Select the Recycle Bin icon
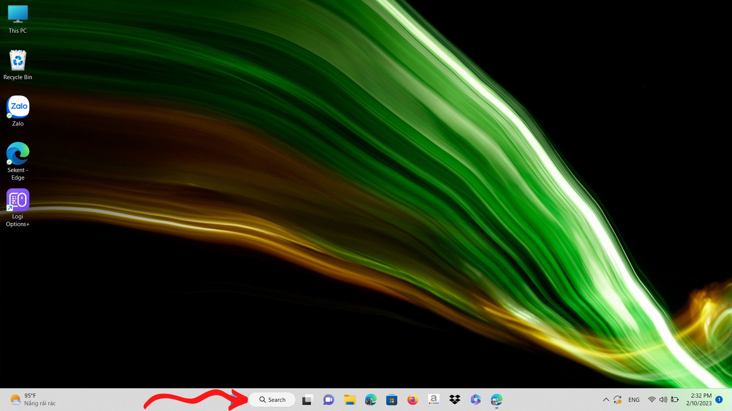This screenshot has width=732, height=411. tap(18, 65)
